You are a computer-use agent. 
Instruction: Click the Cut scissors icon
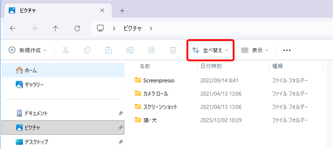(x=66, y=50)
